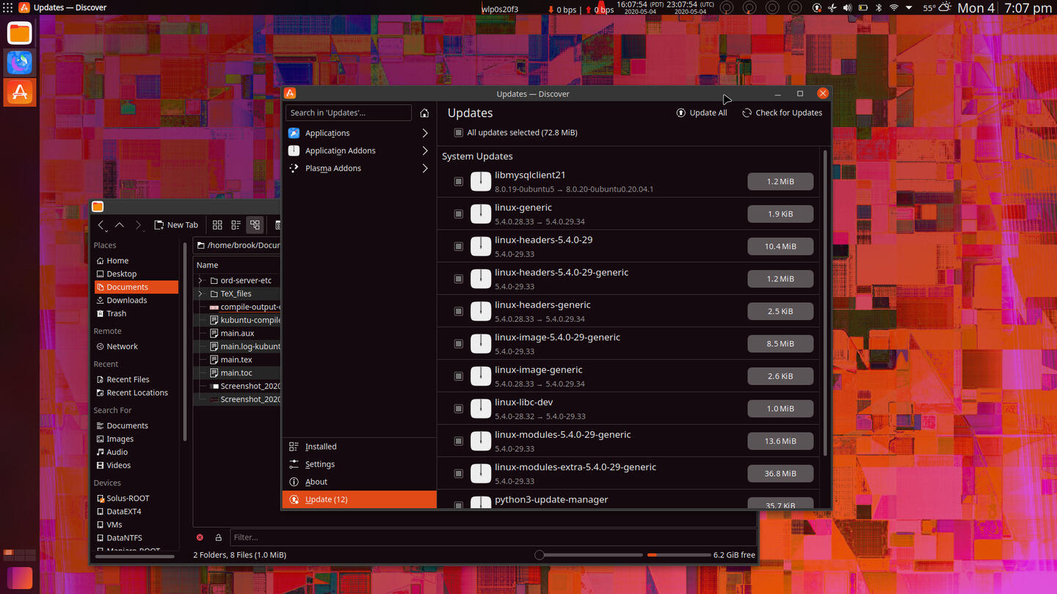This screenshot has height=594, width=1057.
Task: Click the Update All button
Action: (x=702, y=113)
